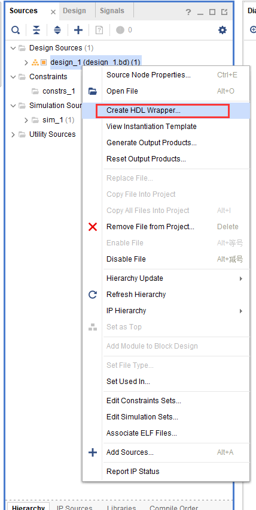Click the Expand All icon in Sources
This screenshot has width=256, height=510.
[x=57, y=30]
